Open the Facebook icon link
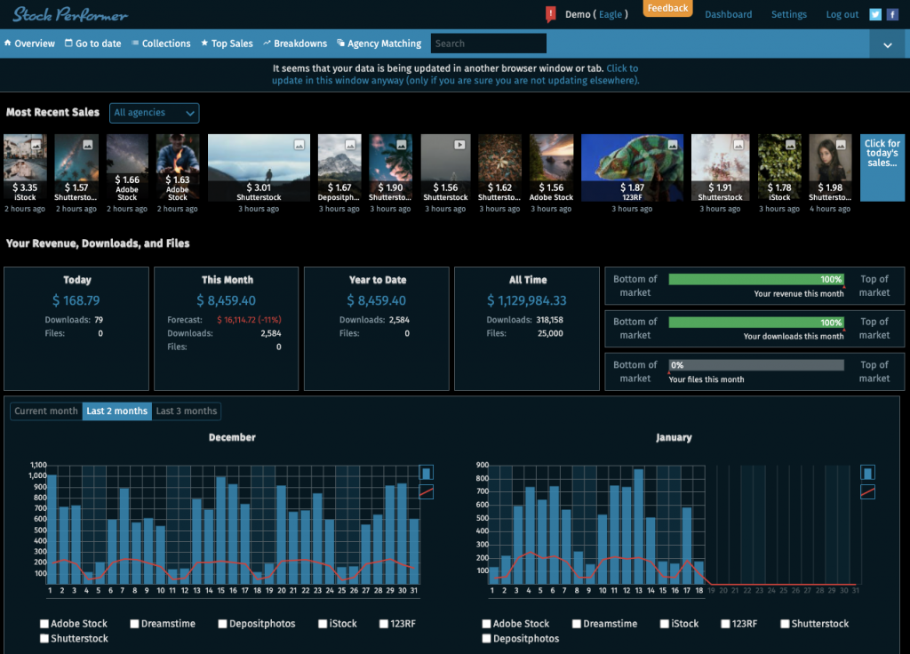 892,14
